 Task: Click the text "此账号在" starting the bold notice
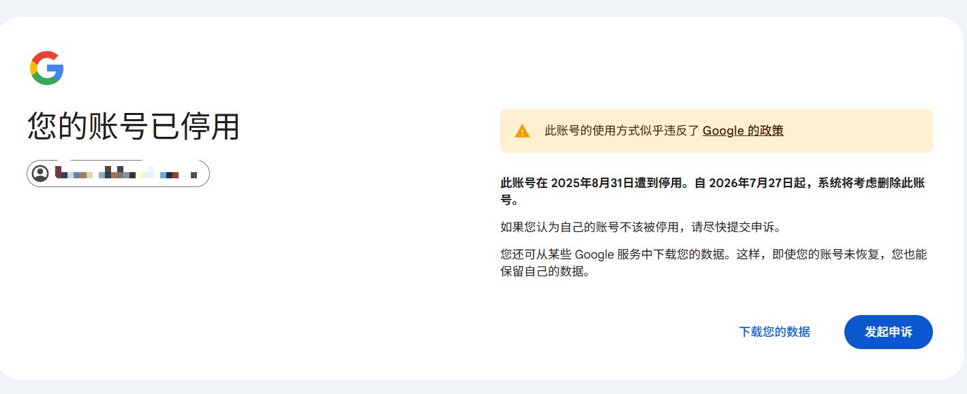pyautogui.click(x=523, y=183)
